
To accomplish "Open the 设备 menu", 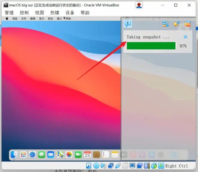I will 70,13.
